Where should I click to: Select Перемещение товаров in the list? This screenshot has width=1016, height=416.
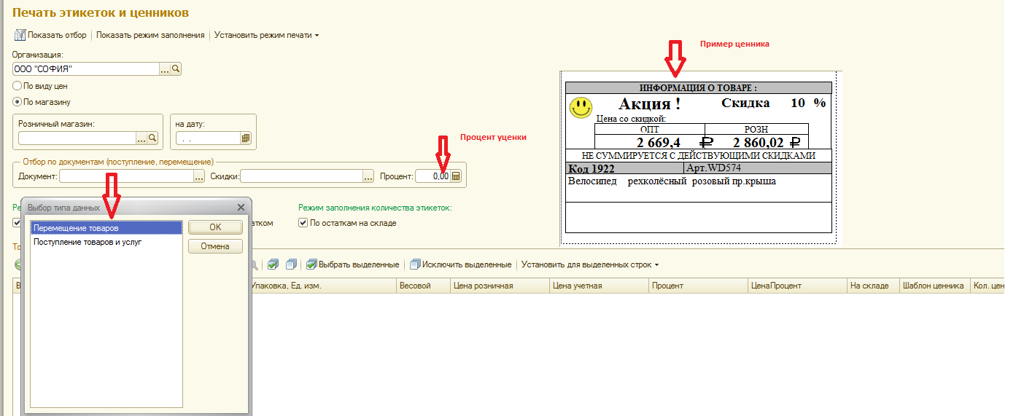coord(106,228)
